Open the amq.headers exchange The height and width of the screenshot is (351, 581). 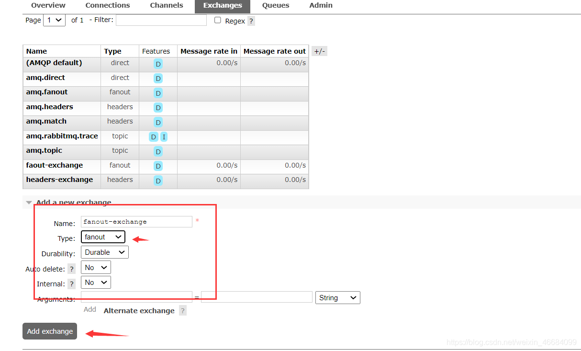[x=50, y=107]
